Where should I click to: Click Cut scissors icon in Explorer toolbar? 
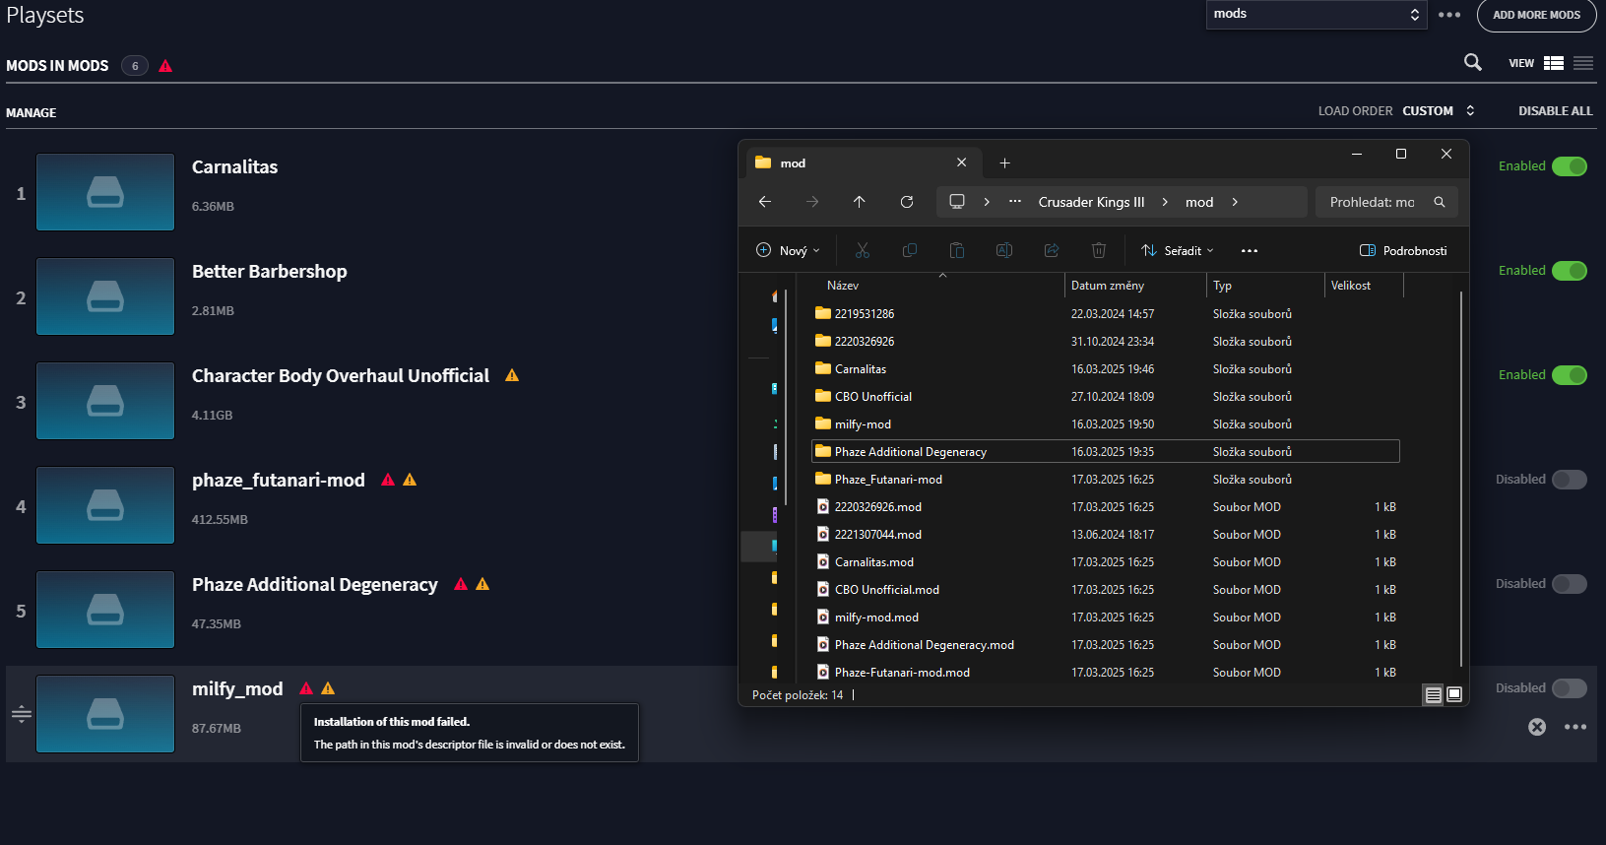(863, 251)
